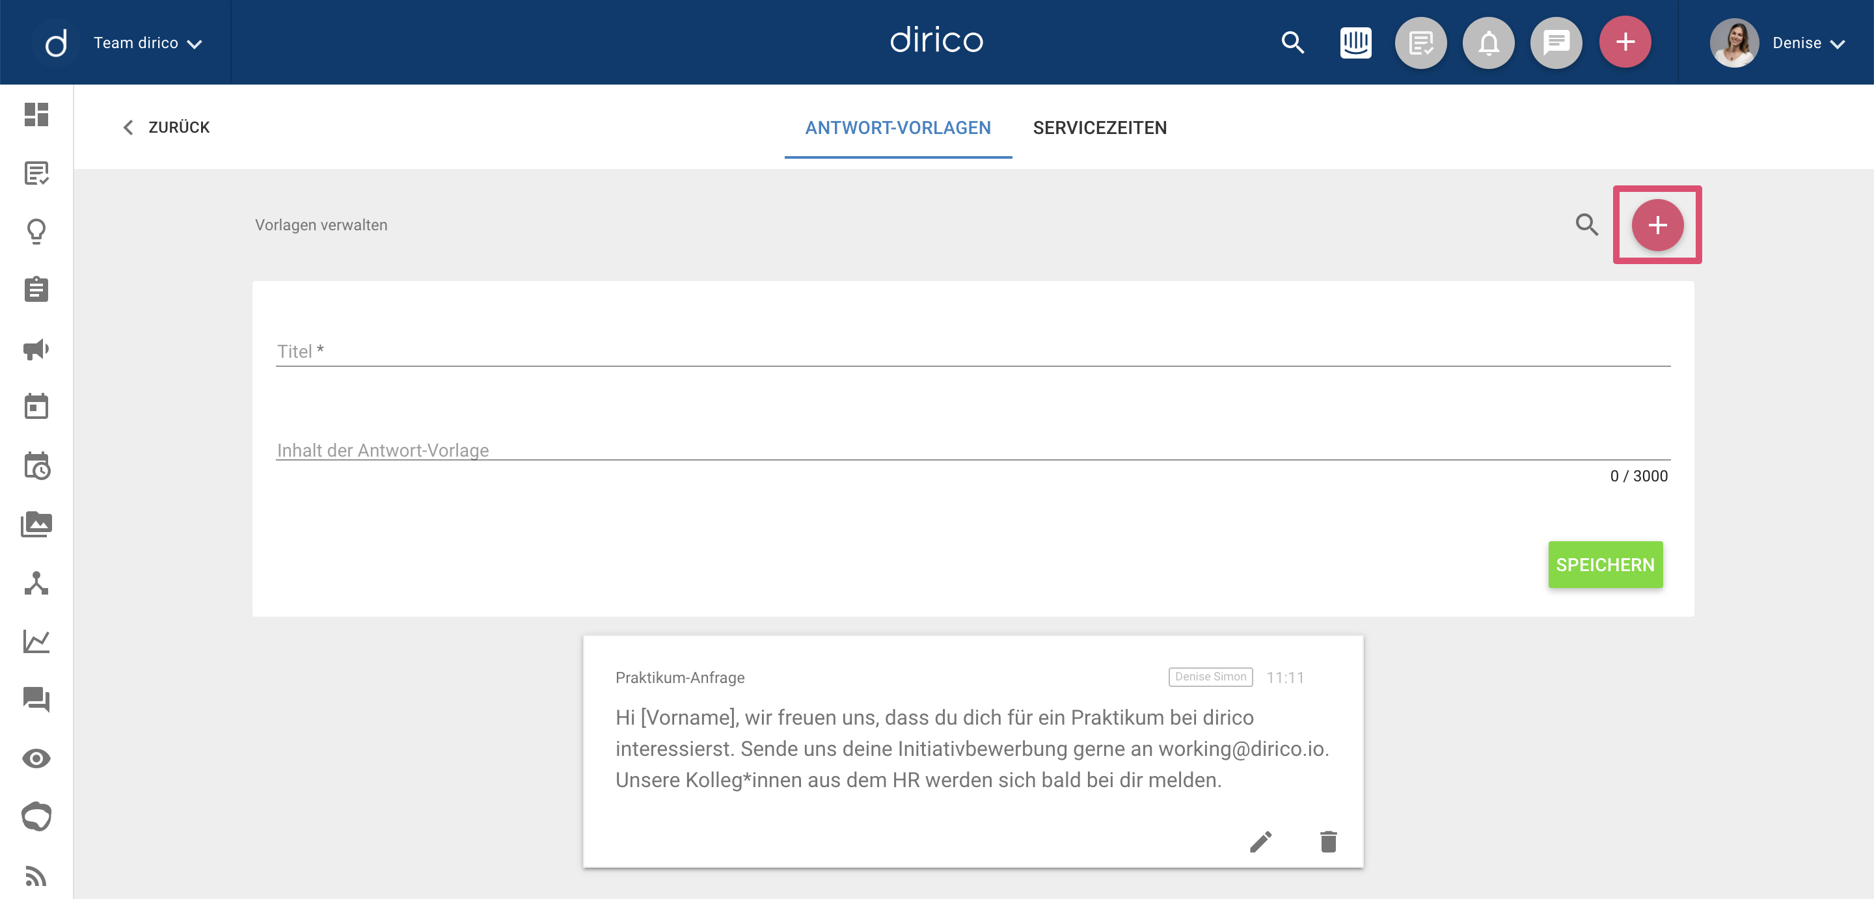Open the calendar sidebar icon

click(x=36, y=407)
